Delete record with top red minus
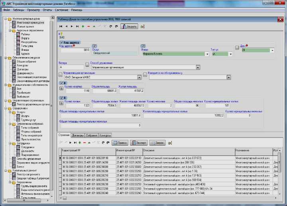The width and height of the screenshot is (287, 206). click(88, 26)
